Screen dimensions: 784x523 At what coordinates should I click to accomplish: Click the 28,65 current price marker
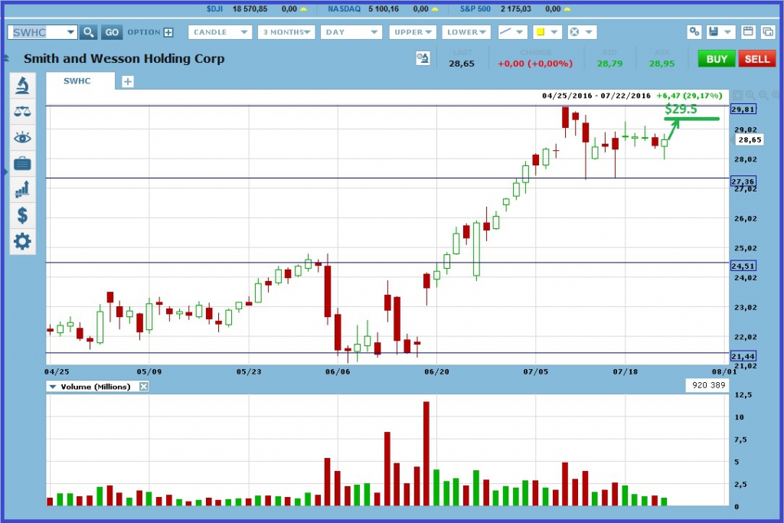(749, 140)
